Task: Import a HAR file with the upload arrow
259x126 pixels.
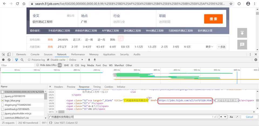Action: [x=89, y=60]
